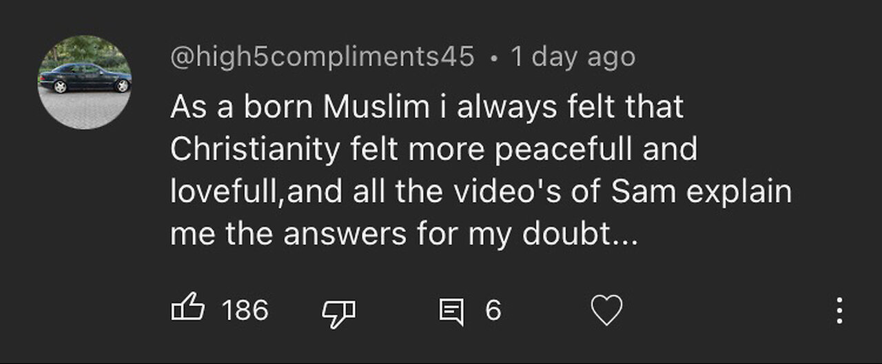Like the comment with thumbs-up icon
The height and width of the screenshot is (364, 882).
coord(187,310)
